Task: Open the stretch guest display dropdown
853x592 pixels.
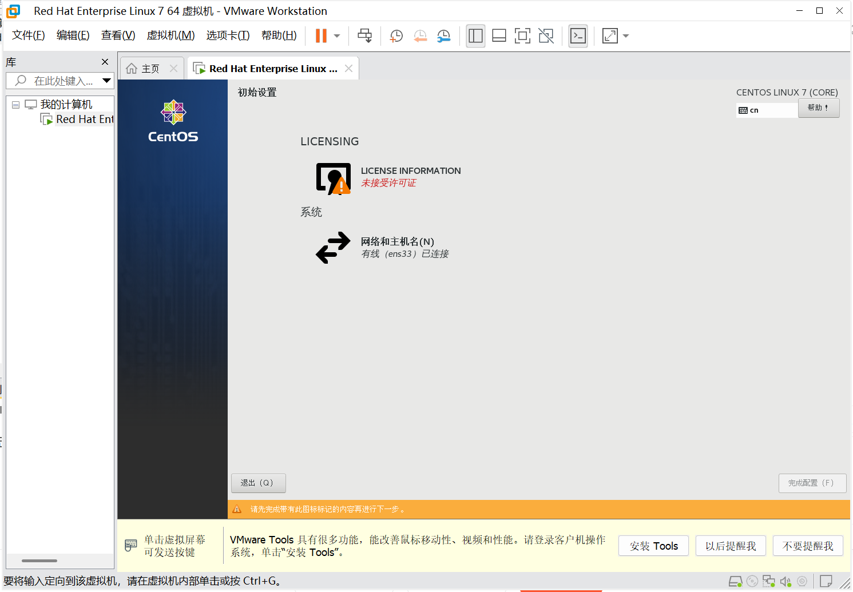Action: tap(625, 35)
